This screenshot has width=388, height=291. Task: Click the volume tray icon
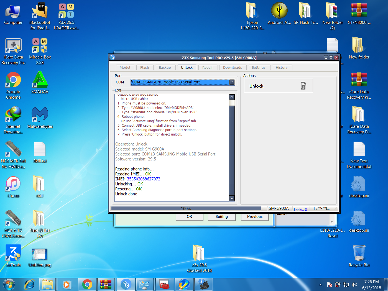354,285
